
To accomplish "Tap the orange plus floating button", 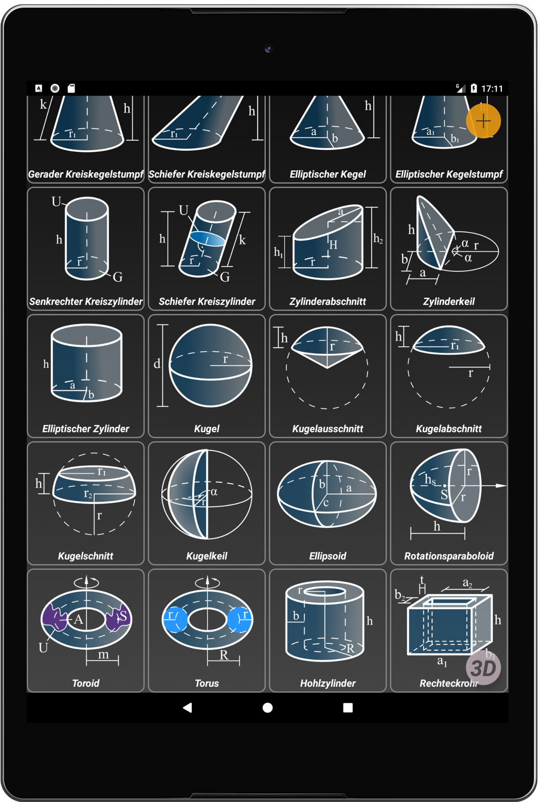I will (x=483, y=121).
